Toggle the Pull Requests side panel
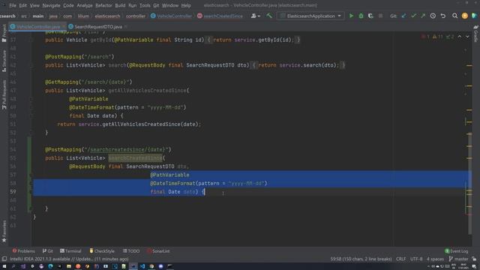The height and width of the screenshot is (270, 480). coord(4,95)
